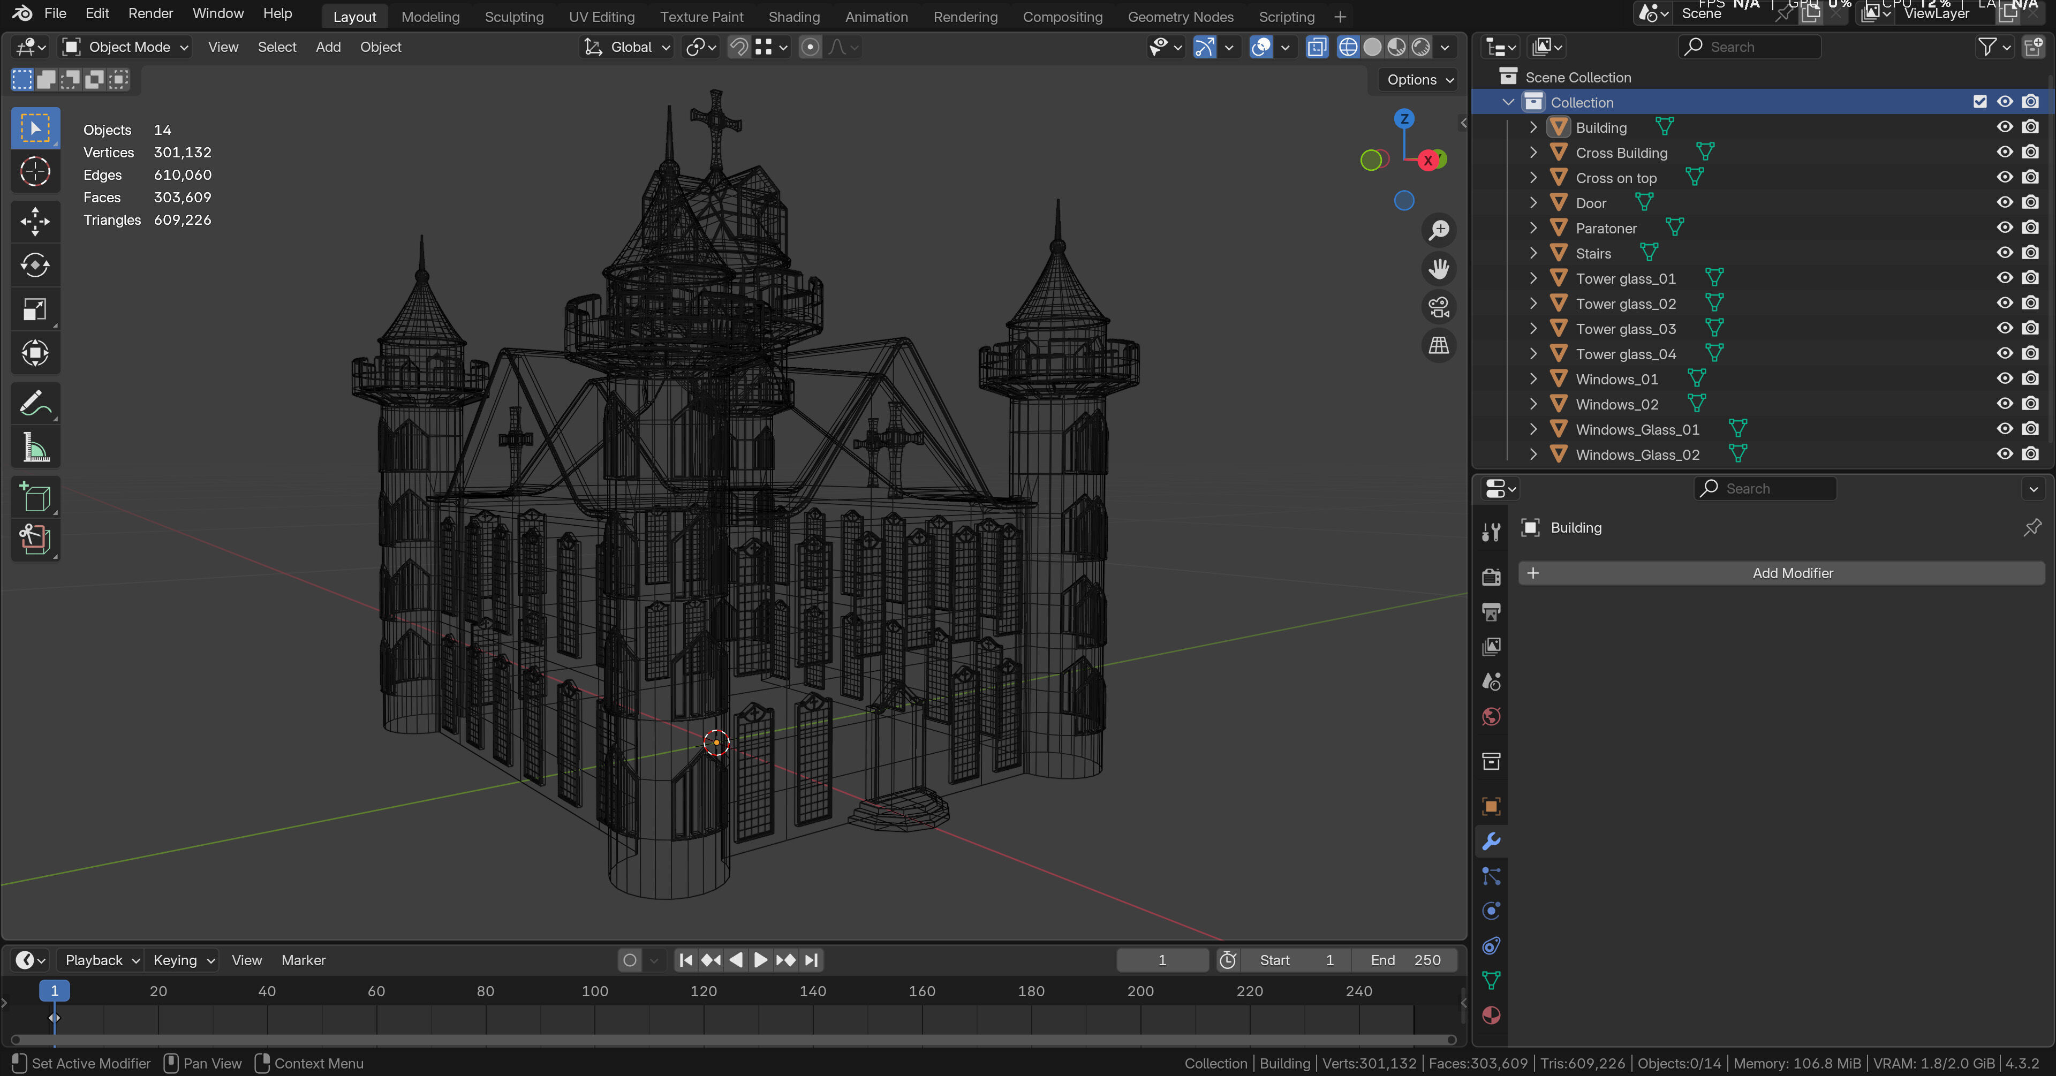This screenshot has width=2056, height=1076.
Task: Open the Object Mode dropdown
Action: pos(126,47)
